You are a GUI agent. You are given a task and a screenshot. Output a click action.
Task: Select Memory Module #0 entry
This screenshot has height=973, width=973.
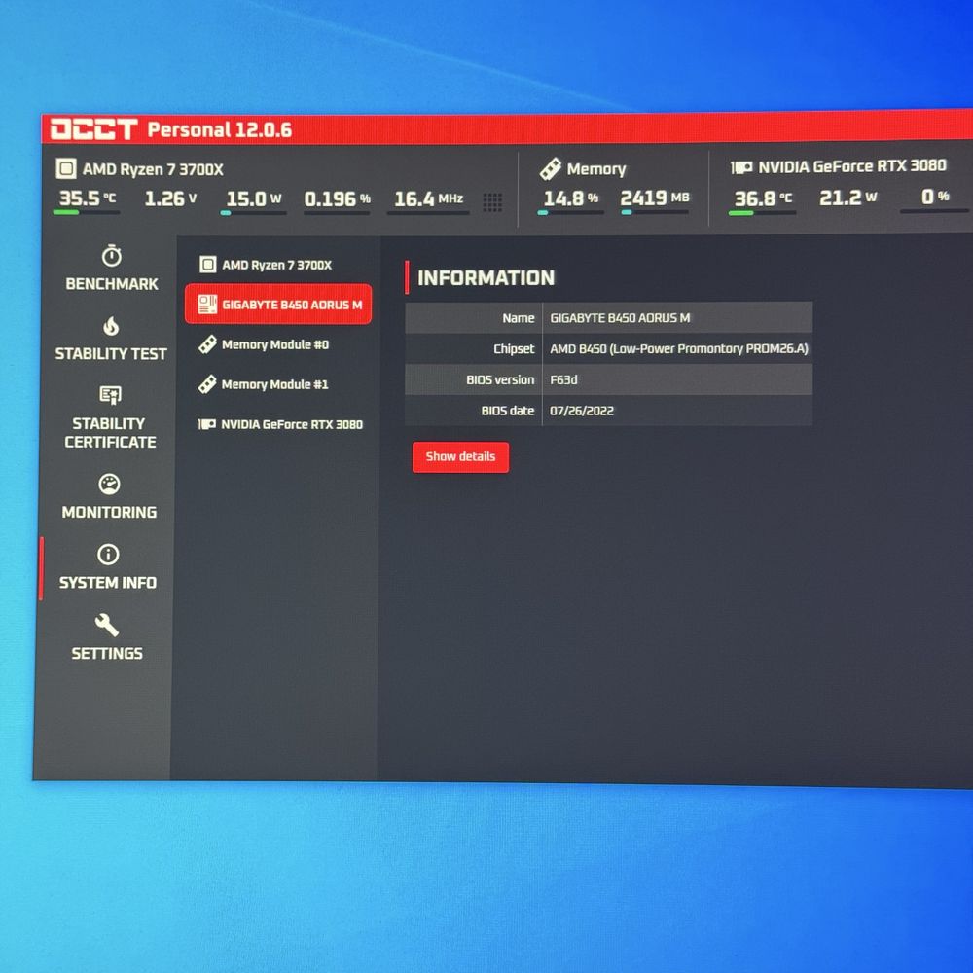coord(278,344)
